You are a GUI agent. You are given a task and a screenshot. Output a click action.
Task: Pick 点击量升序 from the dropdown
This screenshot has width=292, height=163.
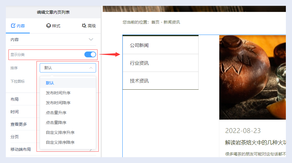[56, 113]
